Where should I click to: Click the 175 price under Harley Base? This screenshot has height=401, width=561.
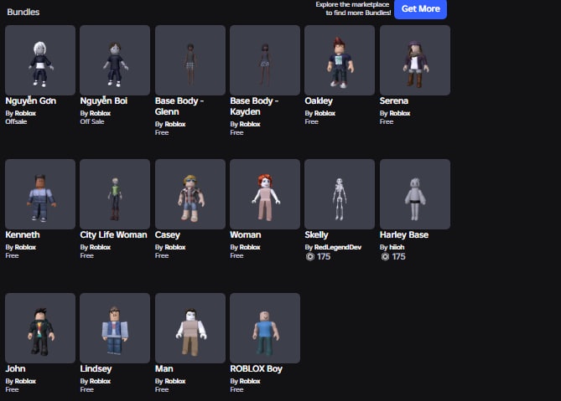(x=398, y=257)
